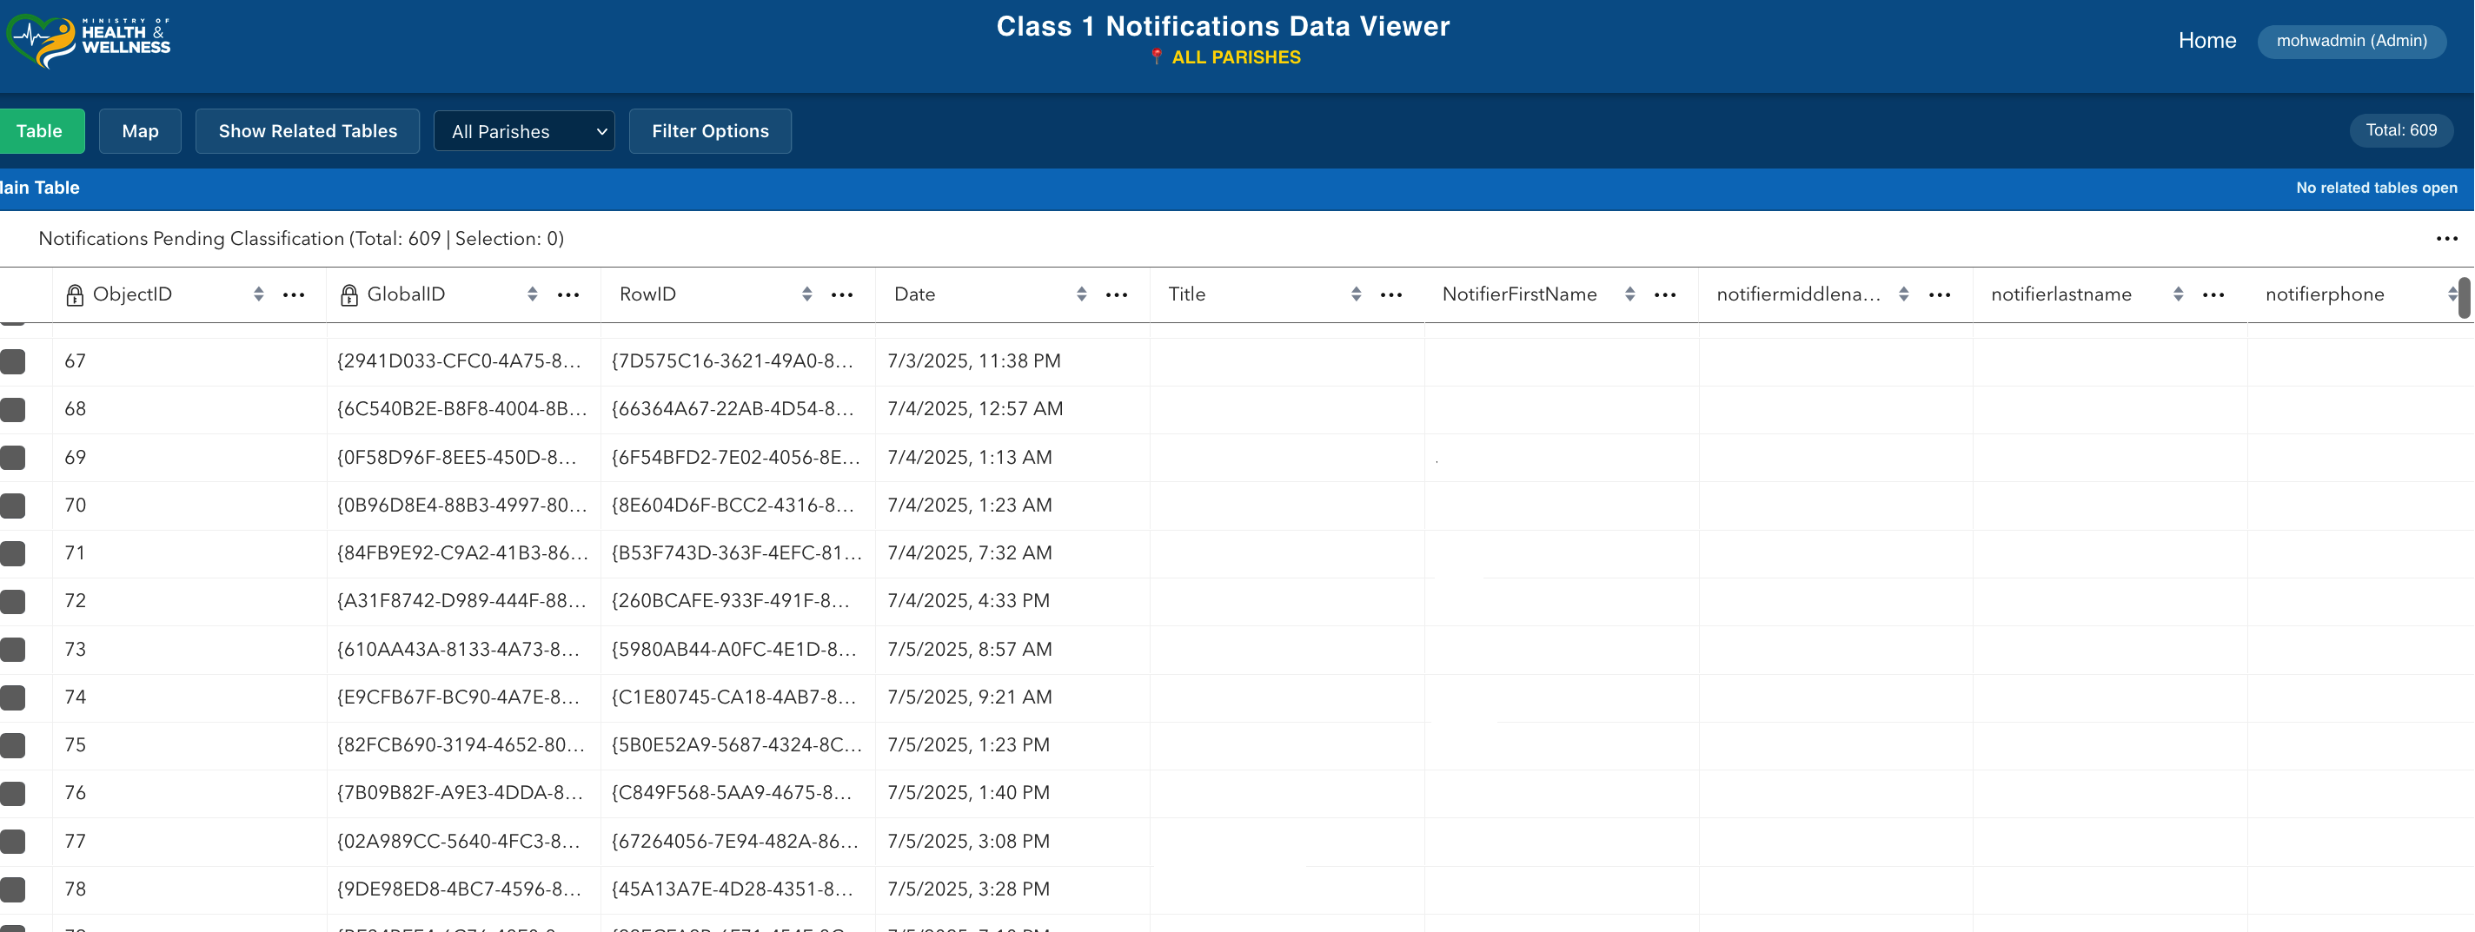Open the Filter Options panel

pos(710,131)
